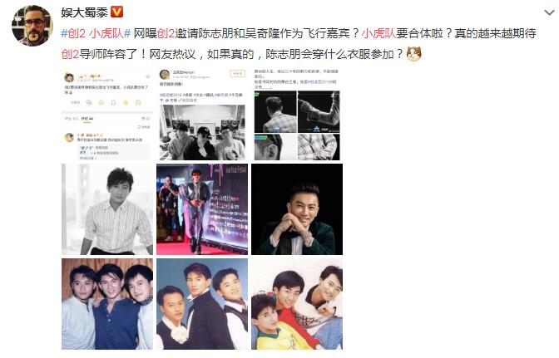This screenshot has height=358, width=559.
Task: View the red carpet event photo
Action: [x=202, y=209]
